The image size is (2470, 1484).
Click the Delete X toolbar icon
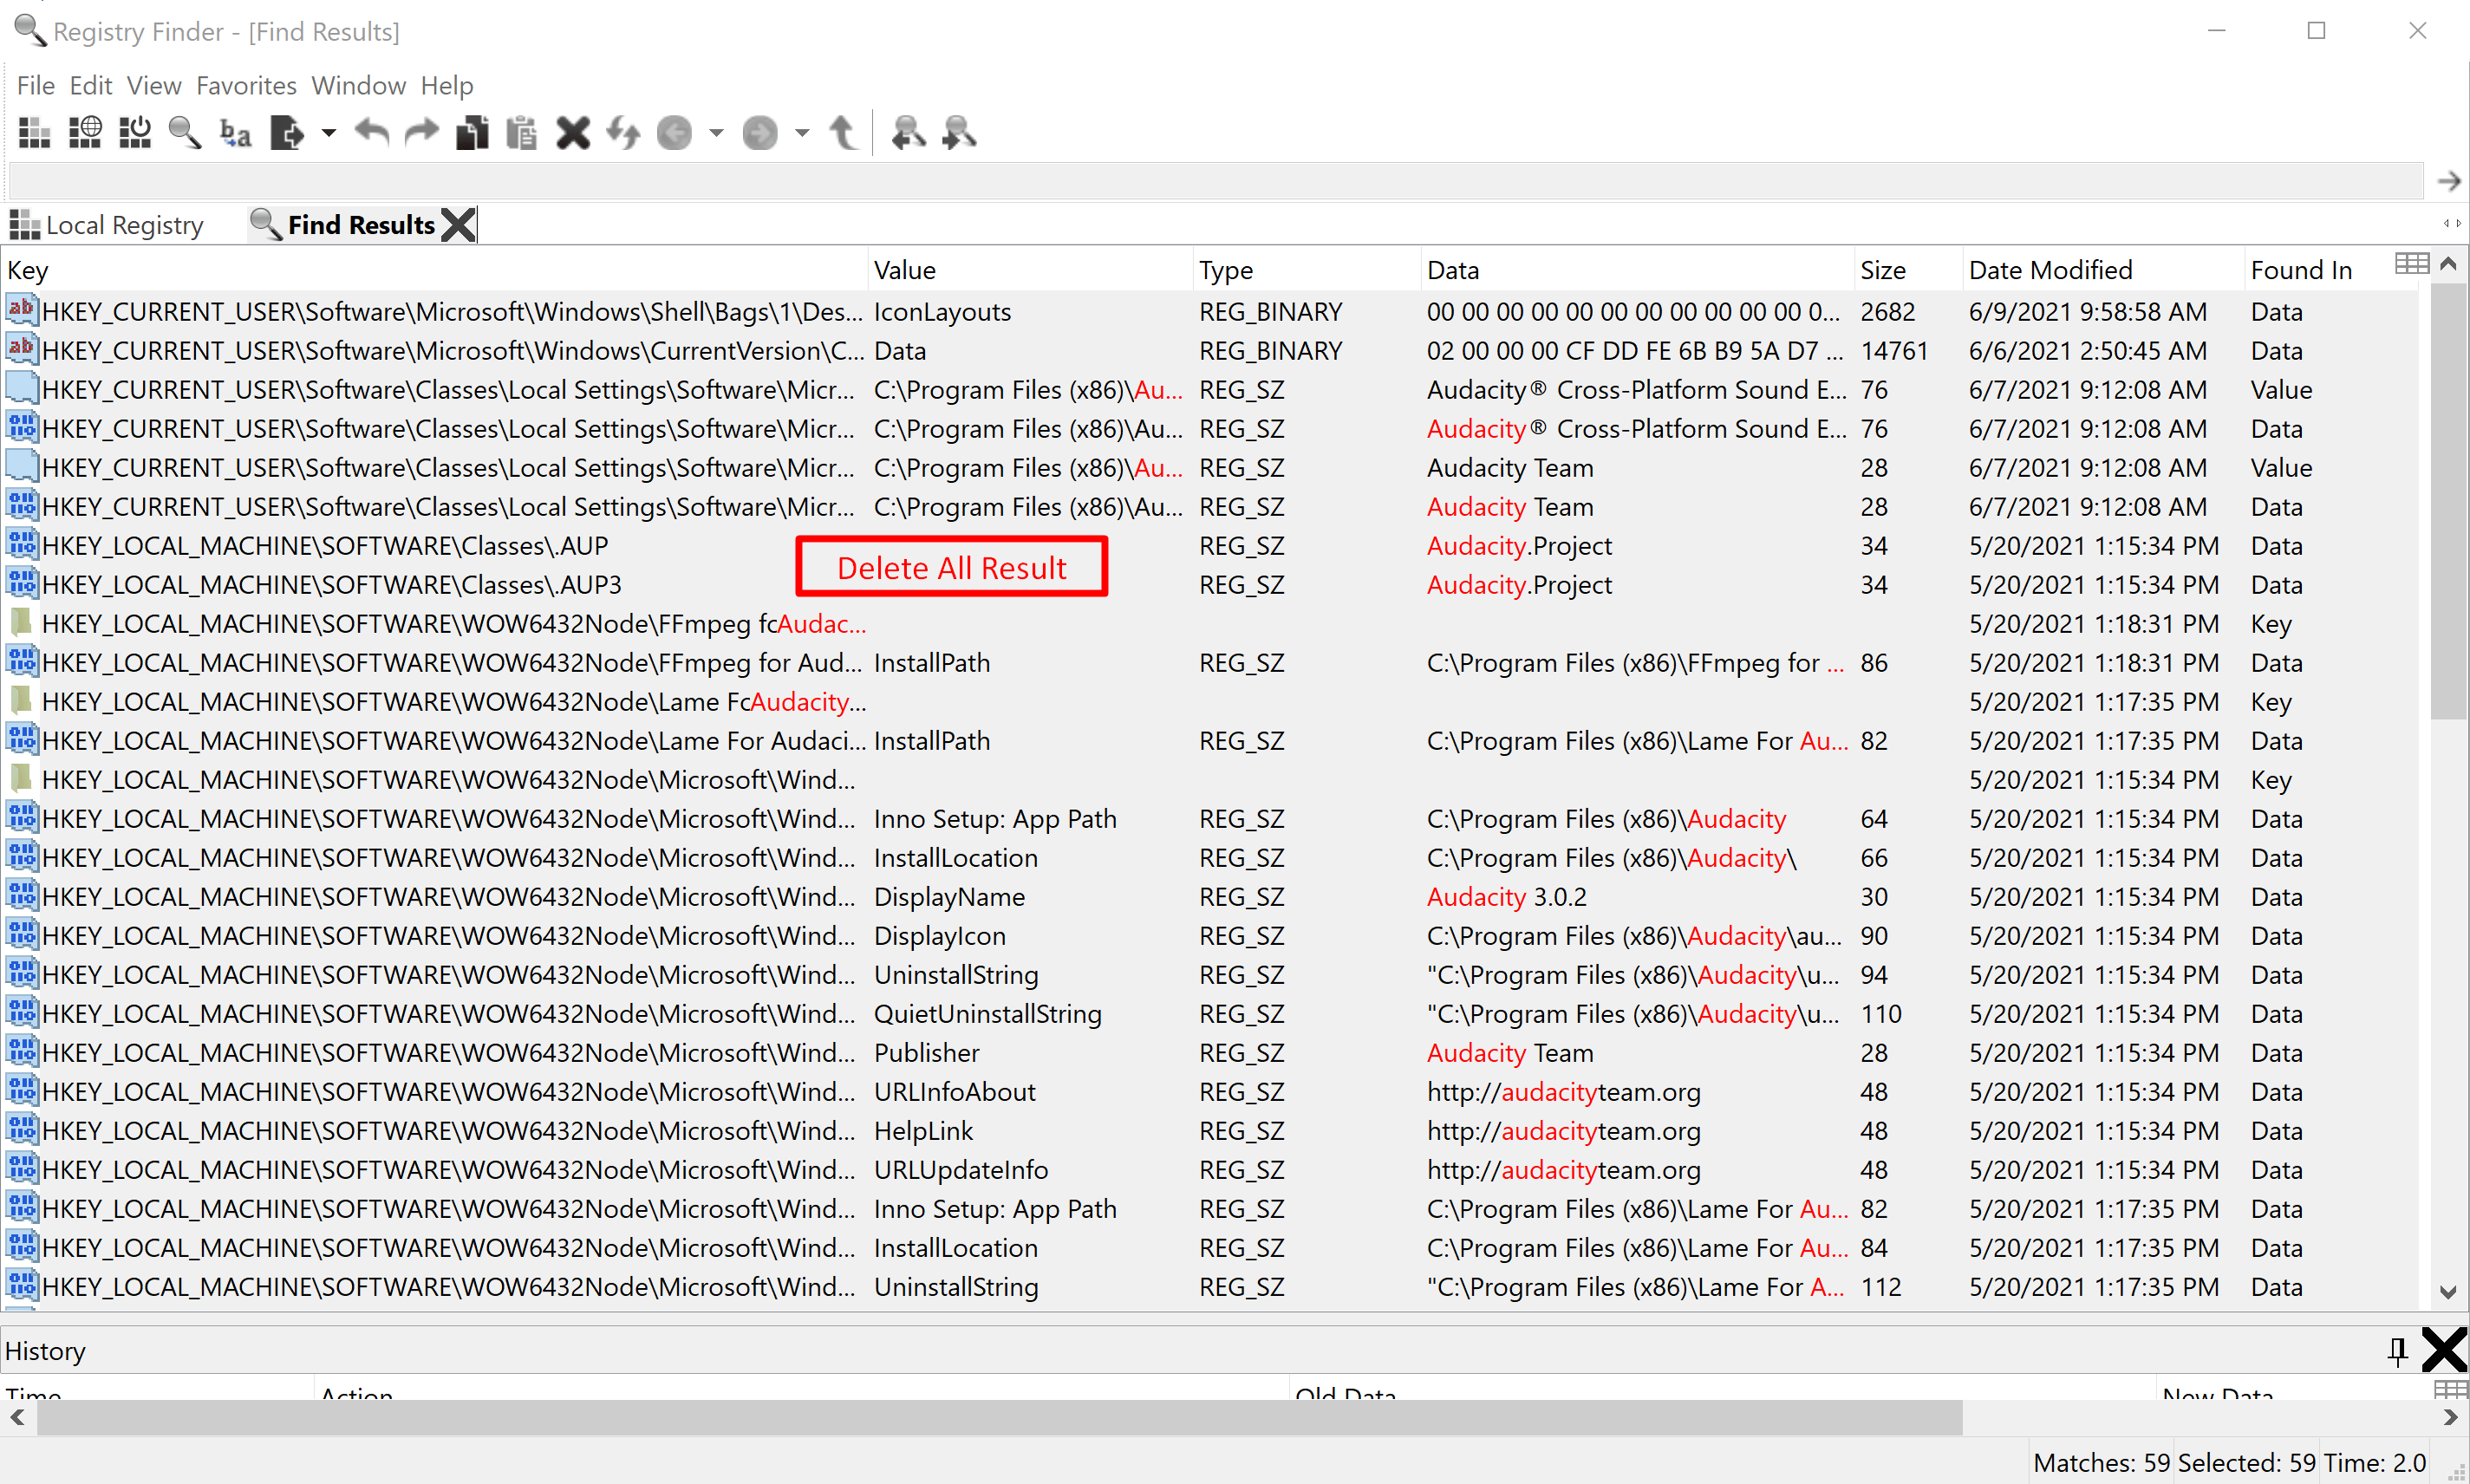573,132
